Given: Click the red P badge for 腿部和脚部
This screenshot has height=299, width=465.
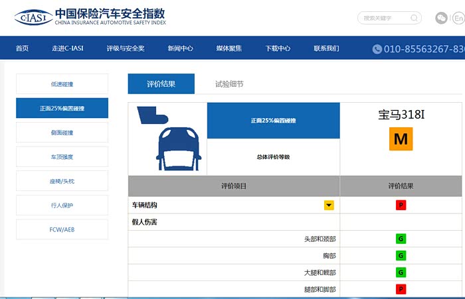Looking at the screenshot, I should 401,289.
